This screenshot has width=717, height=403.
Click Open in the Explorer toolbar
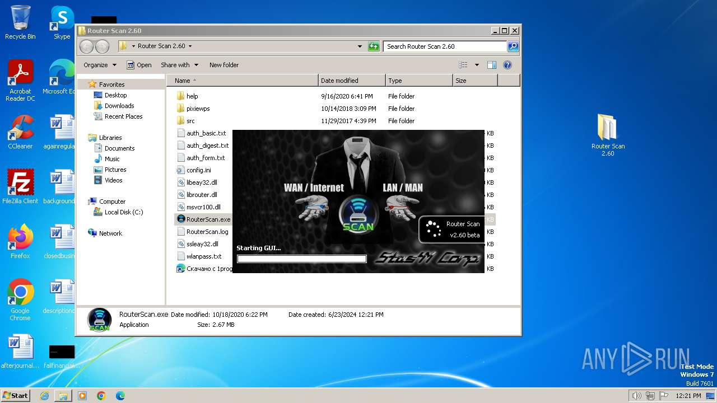pyautogui.click(x=139, y=65)
